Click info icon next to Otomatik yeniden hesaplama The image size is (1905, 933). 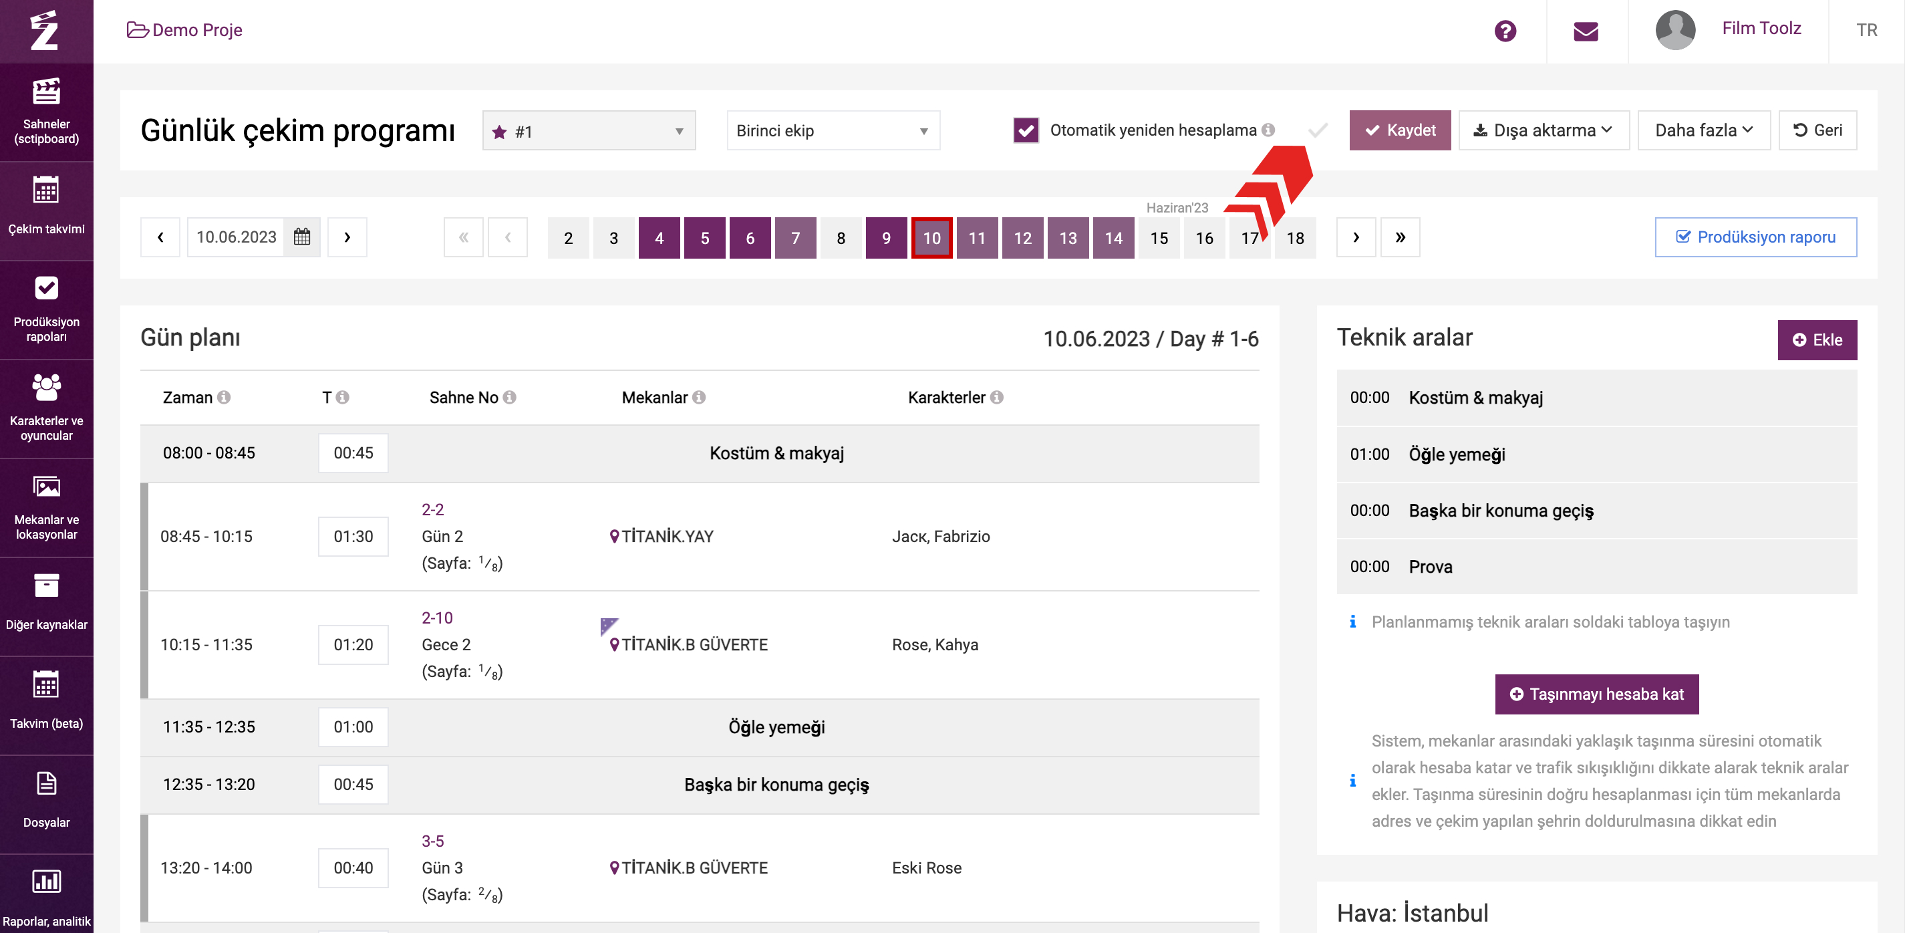click(x=1268, y=130)
